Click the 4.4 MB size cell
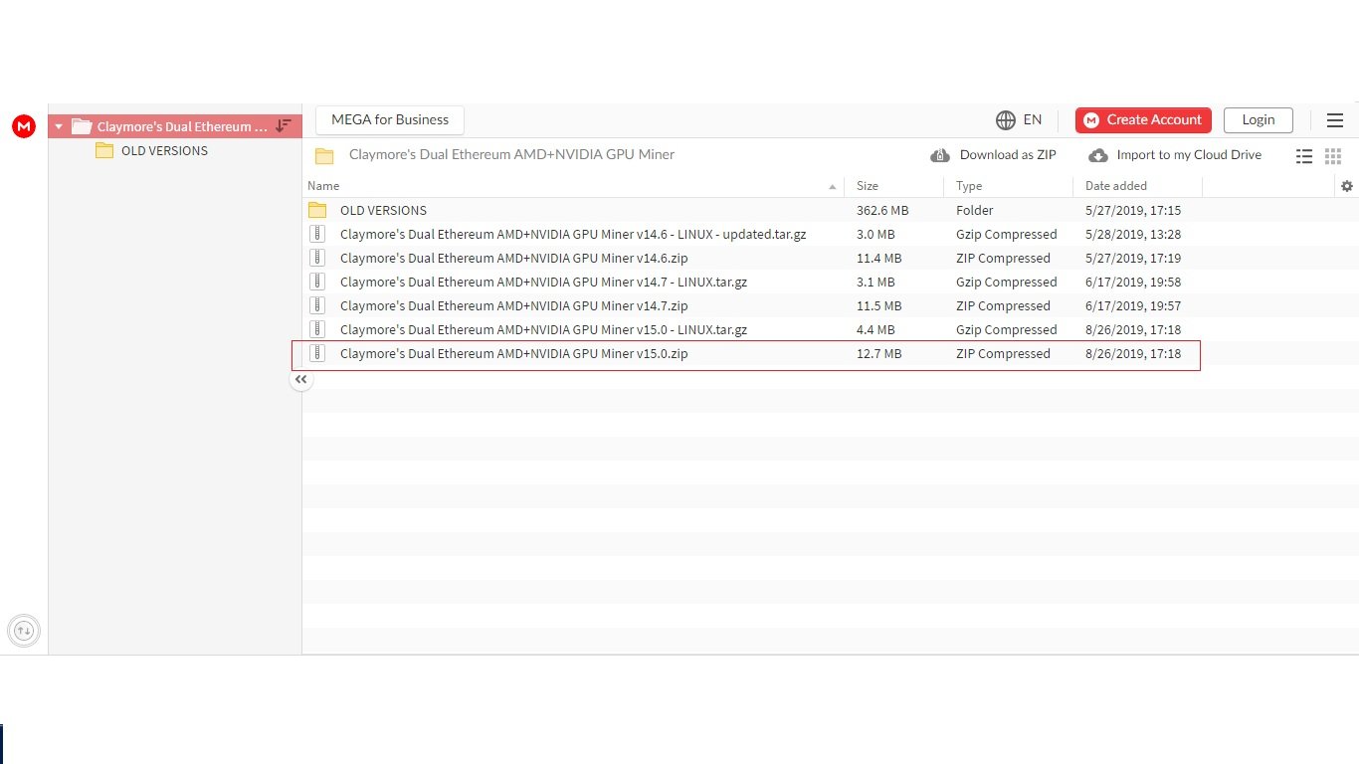 (875, 329)
